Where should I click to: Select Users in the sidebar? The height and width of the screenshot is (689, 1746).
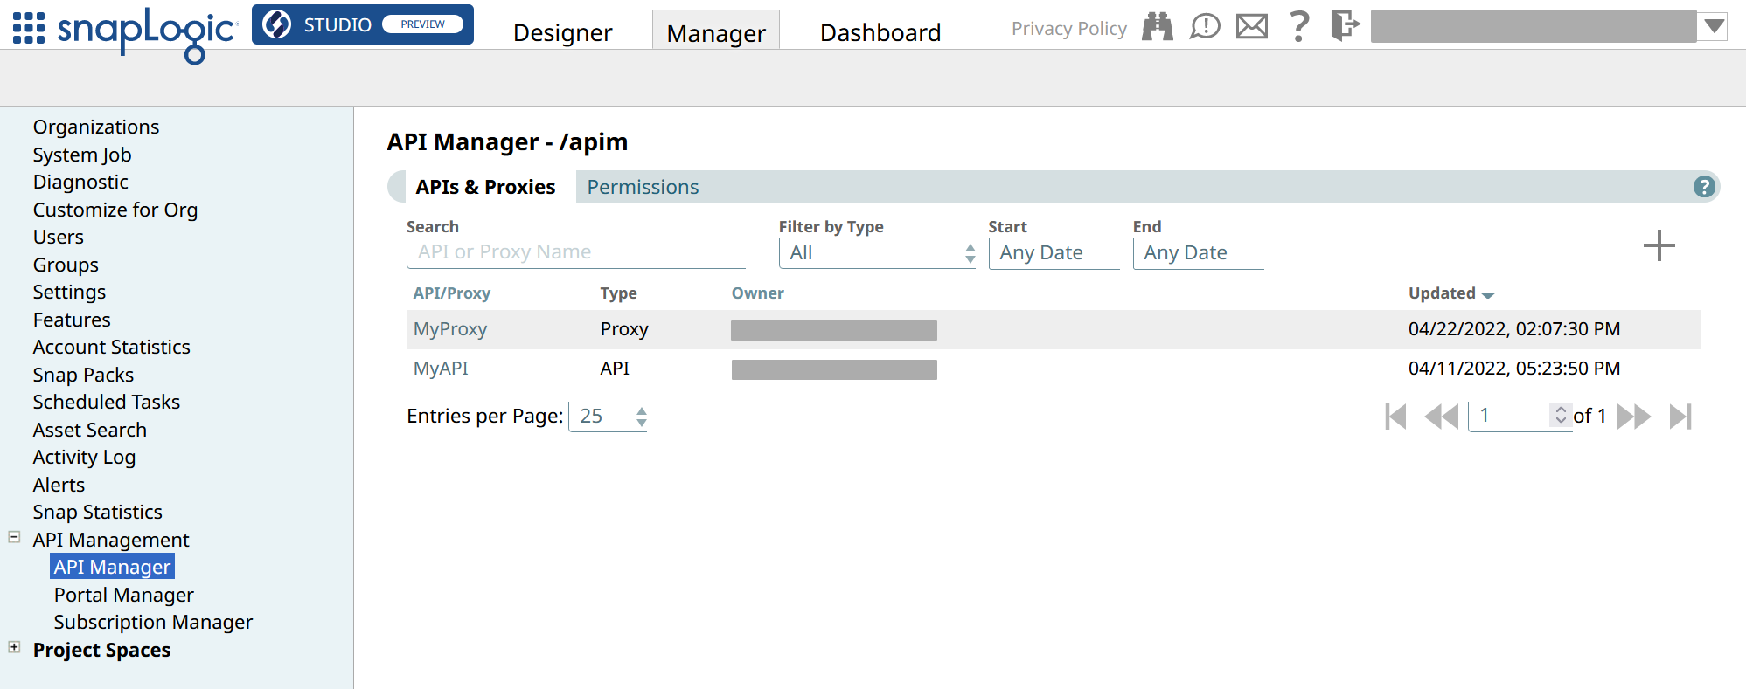59,237
